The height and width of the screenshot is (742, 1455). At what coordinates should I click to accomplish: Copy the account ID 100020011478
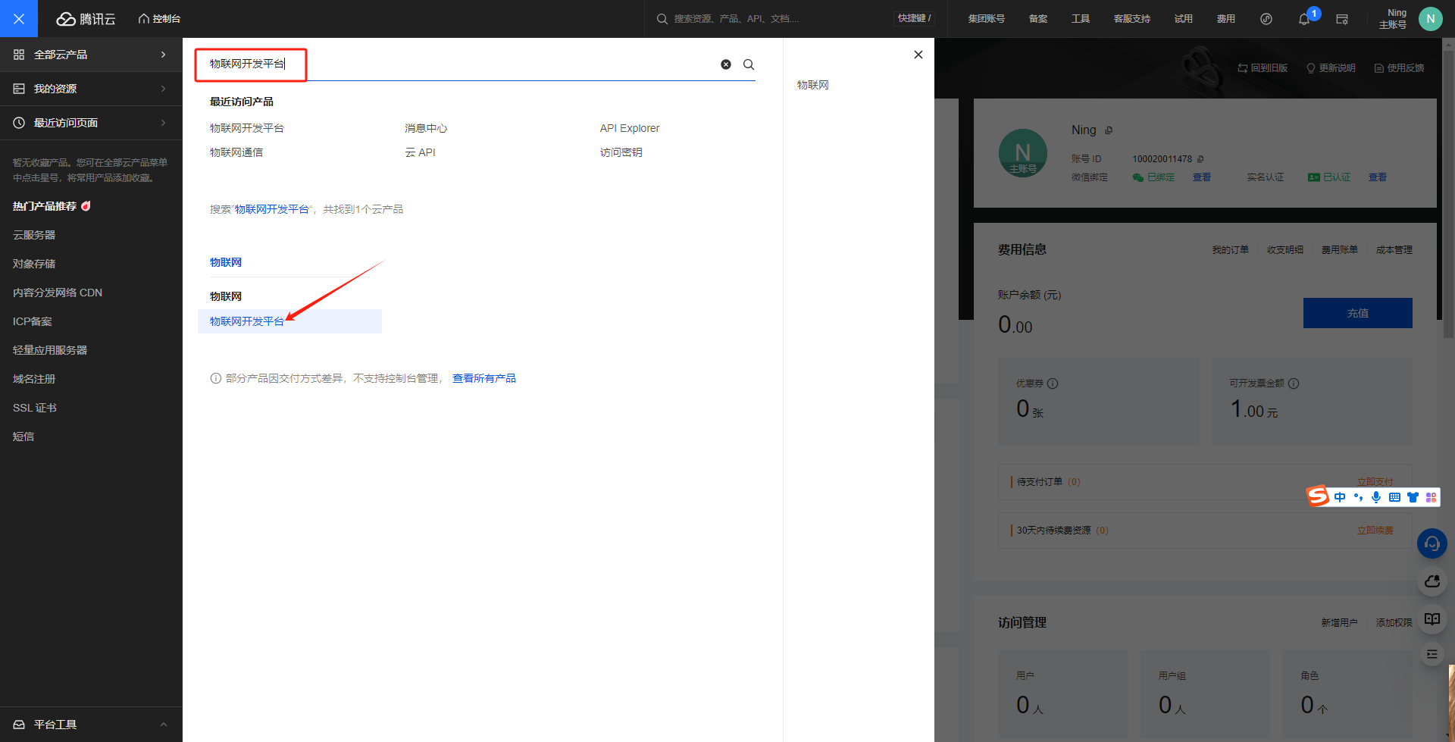1200,159
